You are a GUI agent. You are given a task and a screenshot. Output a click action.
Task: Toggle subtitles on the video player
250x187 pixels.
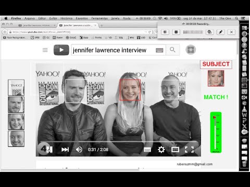point(147,150)
